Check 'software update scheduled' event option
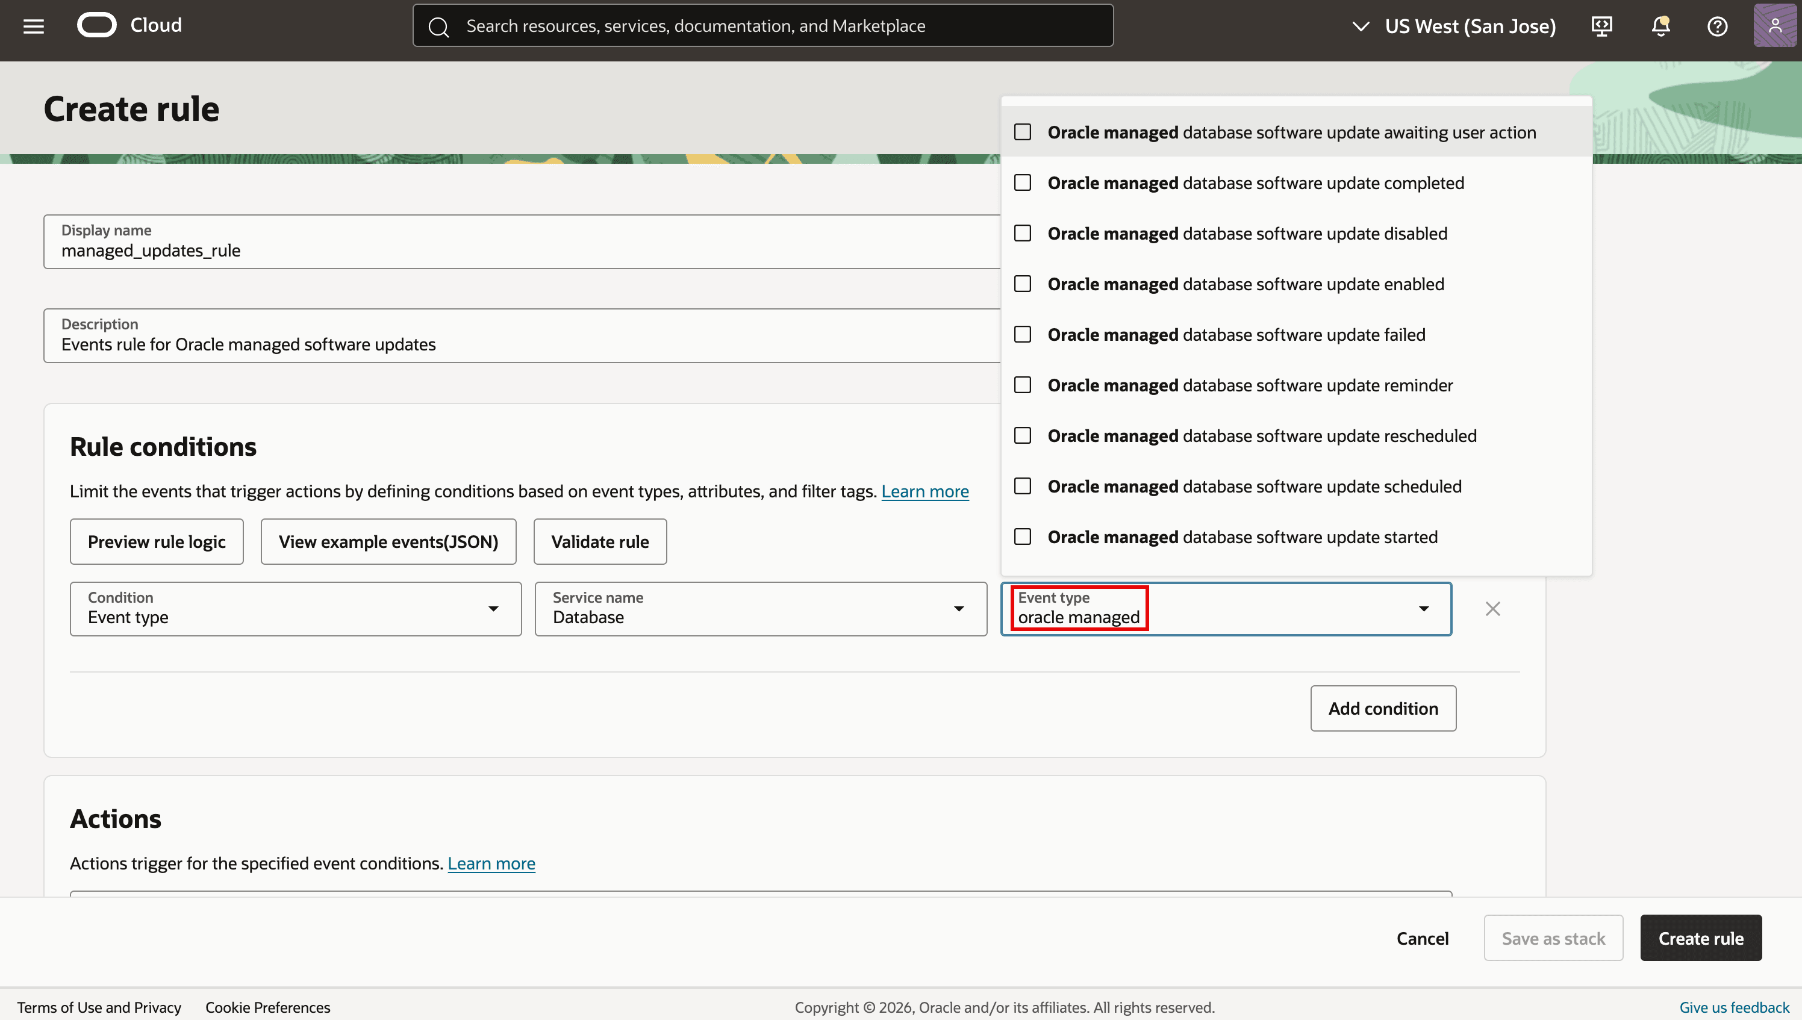Image resolution: width=1802 pixels, height=1020 pixels. (1023, 486)
